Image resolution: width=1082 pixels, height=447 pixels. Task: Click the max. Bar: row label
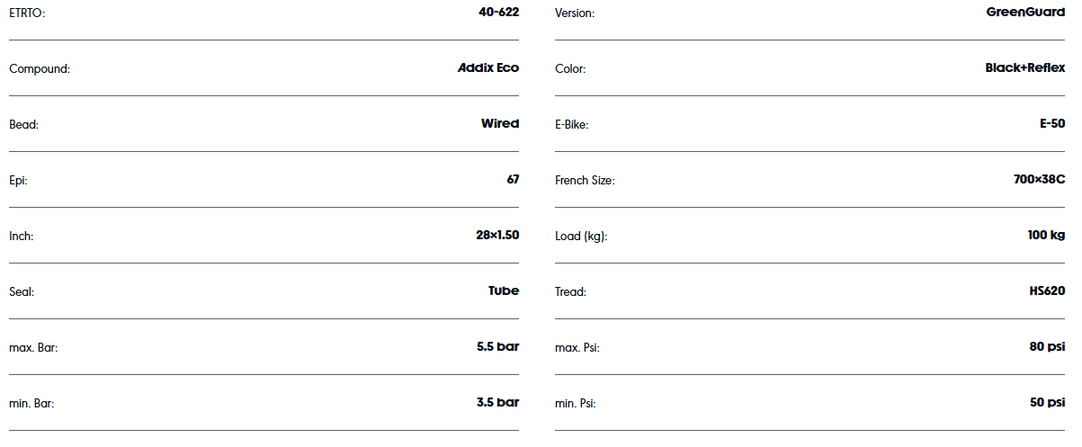33,348
